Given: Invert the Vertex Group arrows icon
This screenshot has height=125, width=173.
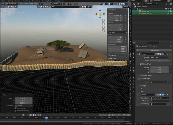Looking at the screenshot, I should (167, 104).
